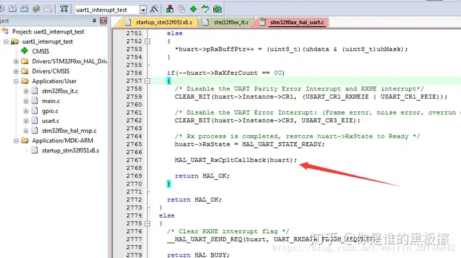This screenshot has height=258, width=461.
Task: Click HAL_UART_RxCpltCallback(huart) call in code
Action: click(x=236, y=160)
